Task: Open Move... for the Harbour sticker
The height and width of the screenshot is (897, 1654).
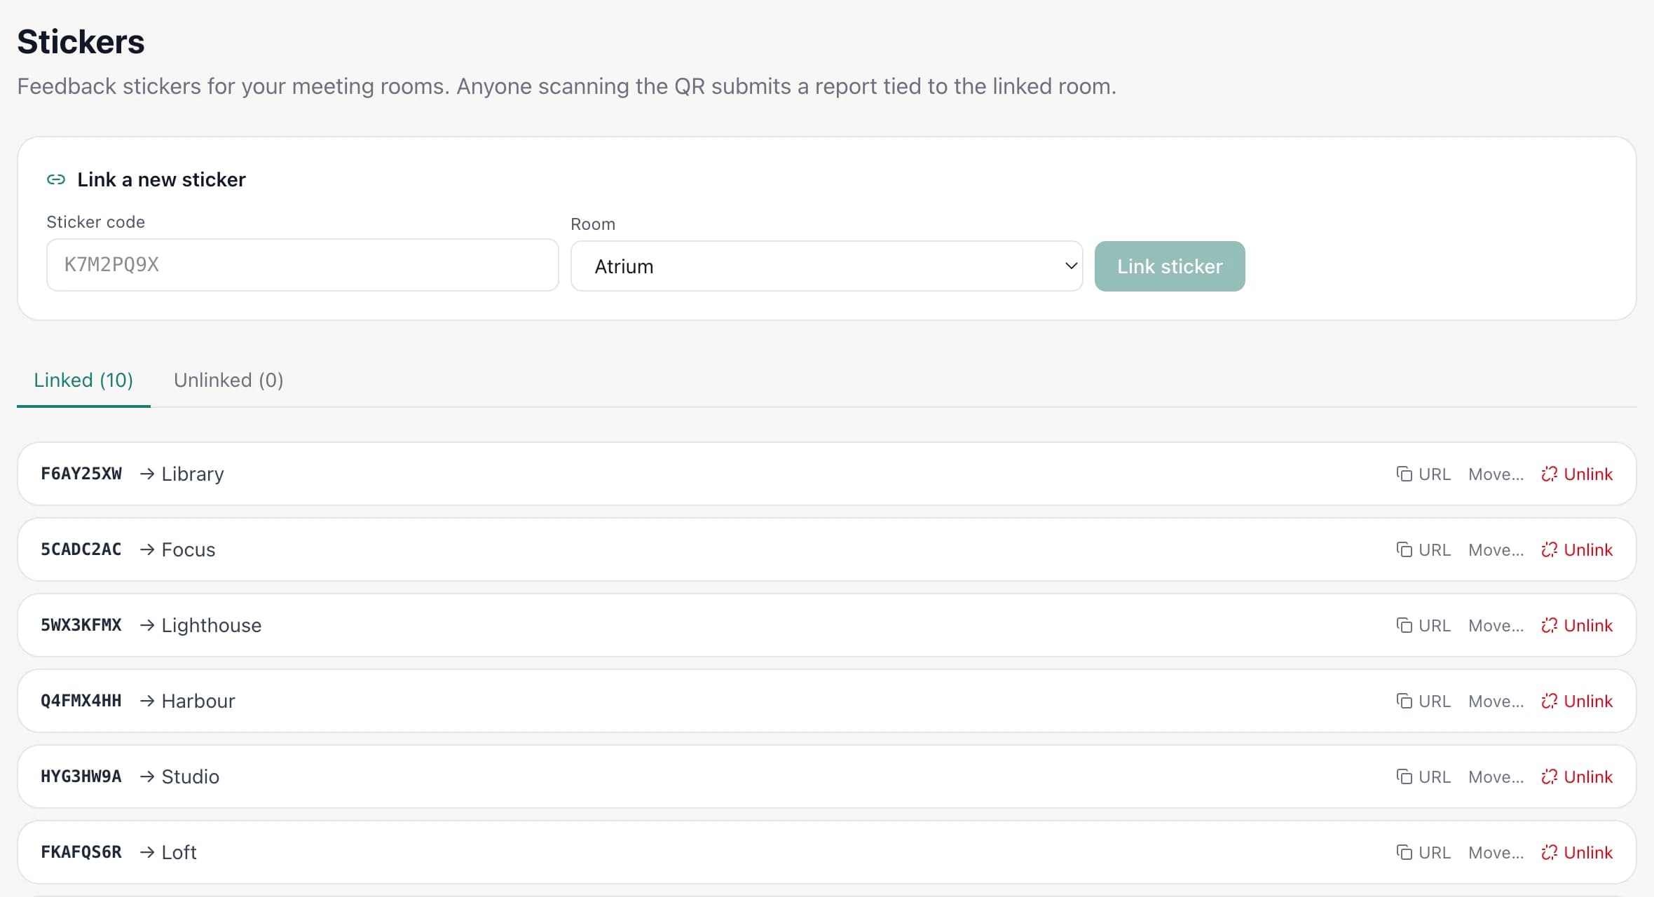Action: pos(1496,701)
